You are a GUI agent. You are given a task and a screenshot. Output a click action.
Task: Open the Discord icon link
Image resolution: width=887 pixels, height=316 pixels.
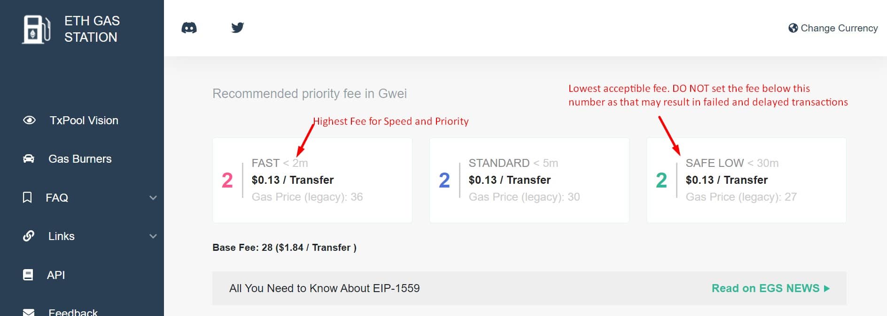click(189, 28)
